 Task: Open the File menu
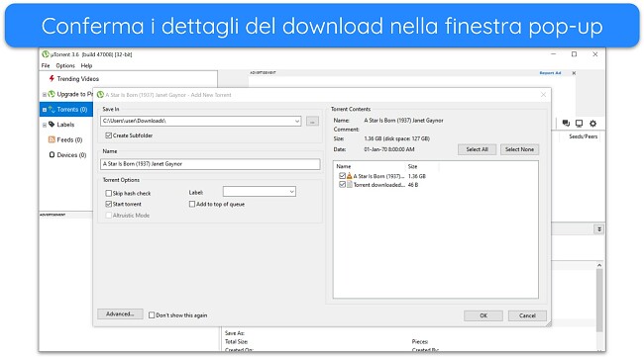click(x=46, y=65)
